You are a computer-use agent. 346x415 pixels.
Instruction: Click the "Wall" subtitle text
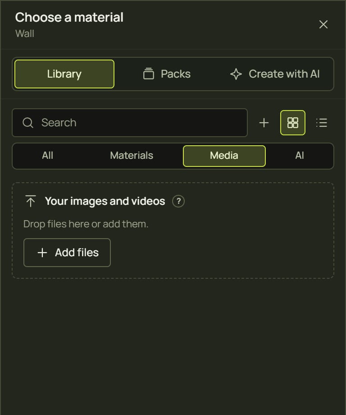point(25,34)
